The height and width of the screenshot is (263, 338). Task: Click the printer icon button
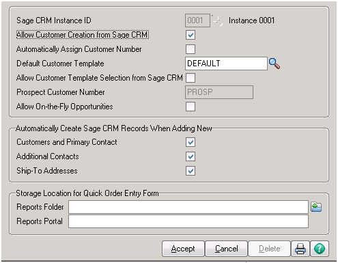(x=300, y=249)
